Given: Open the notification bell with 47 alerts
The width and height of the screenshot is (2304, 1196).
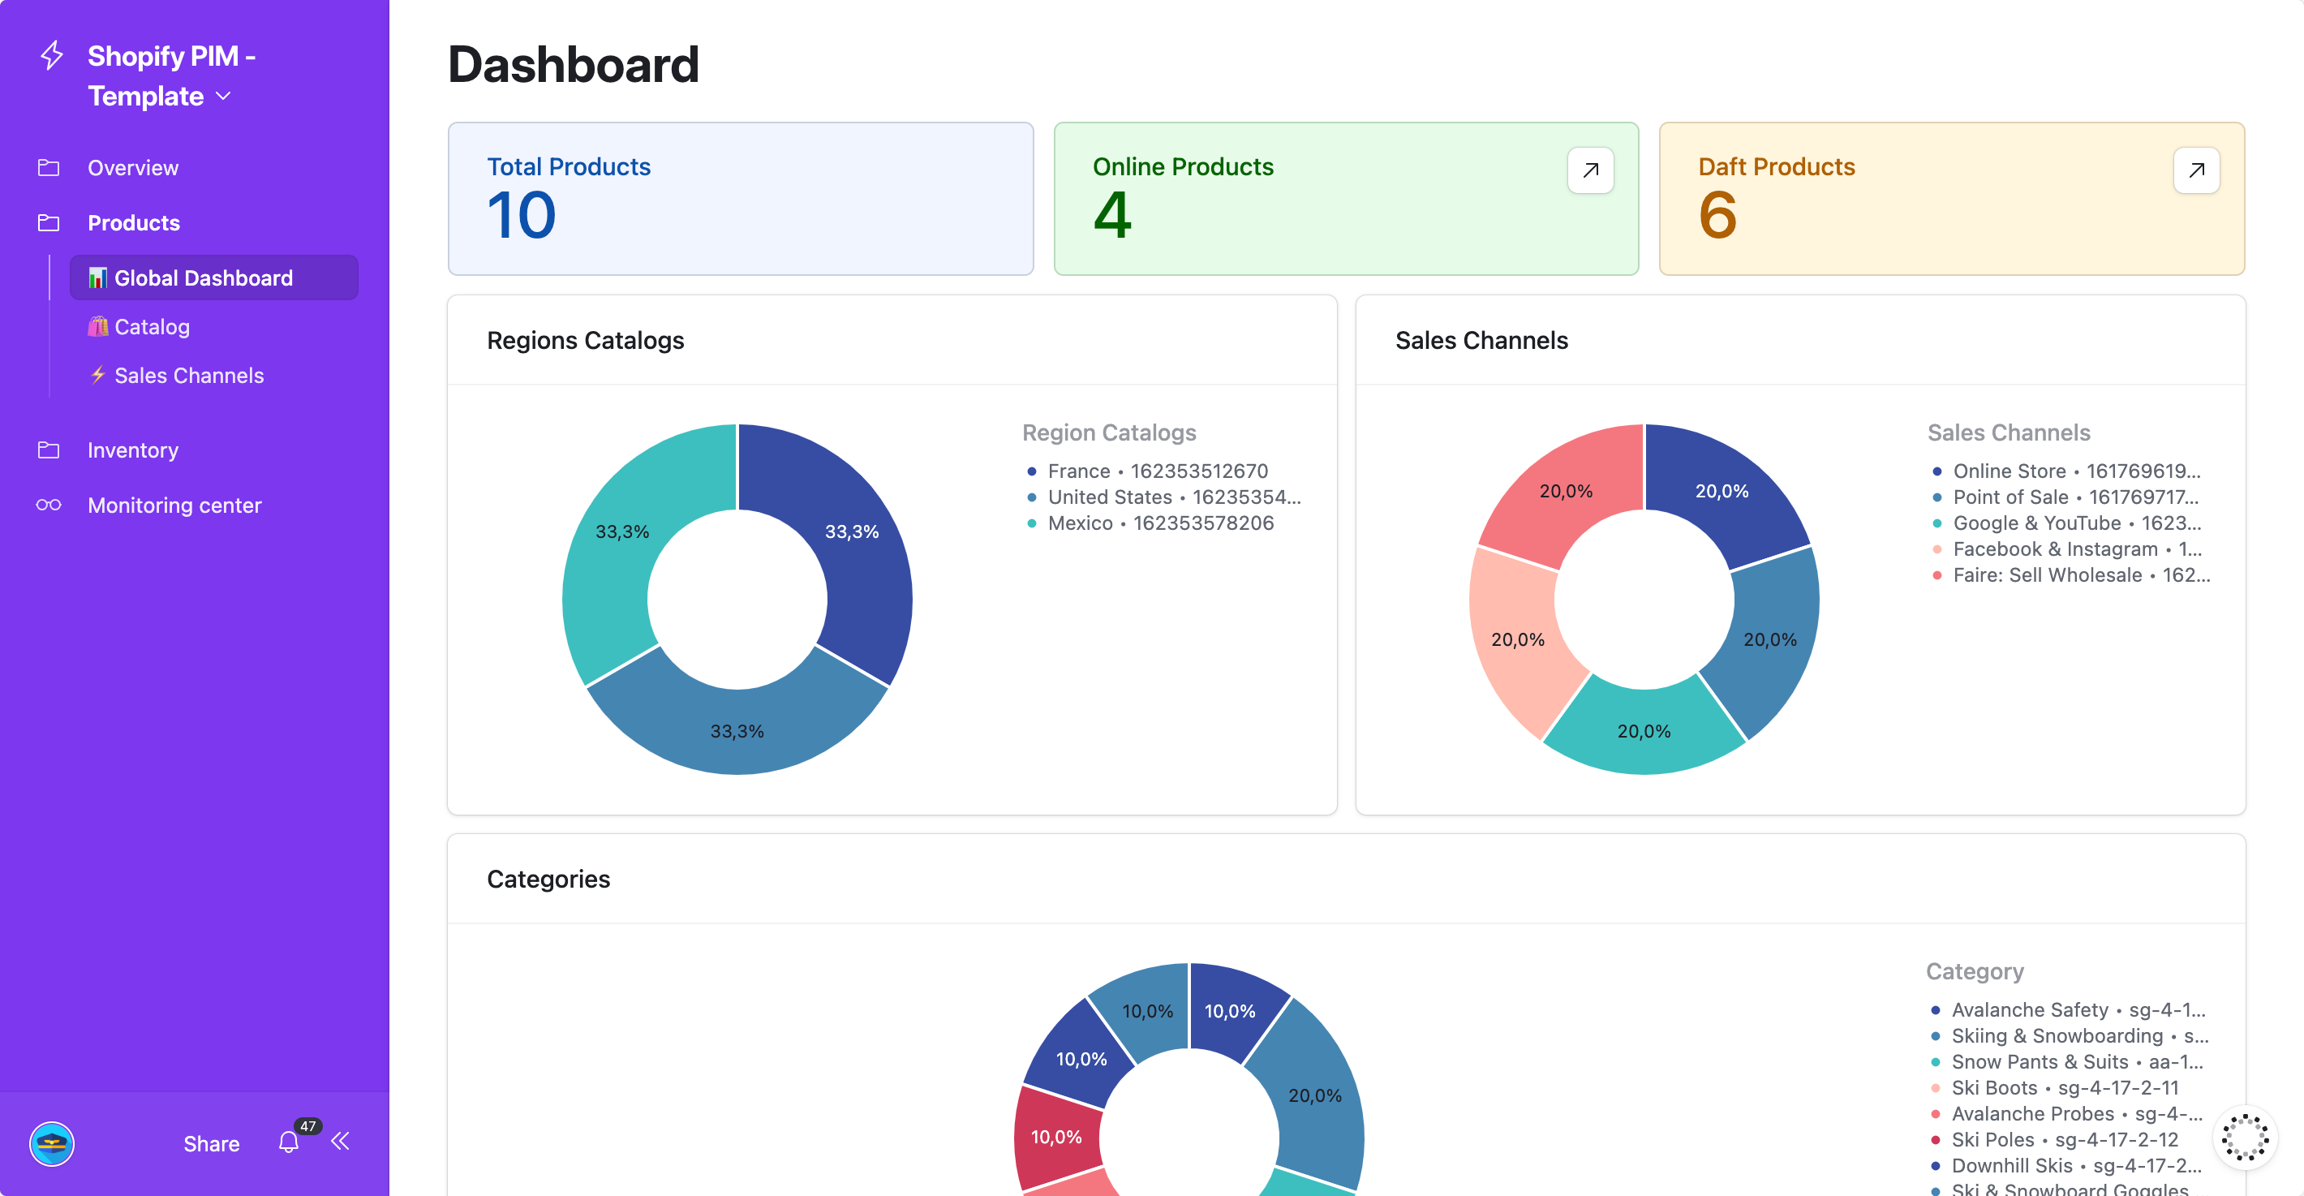Looking at the screenshot, I should coord(288,1142).
